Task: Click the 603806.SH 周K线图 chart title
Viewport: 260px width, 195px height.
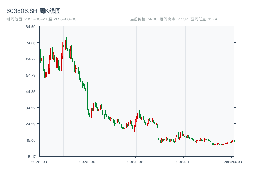Action: (33, 11)
